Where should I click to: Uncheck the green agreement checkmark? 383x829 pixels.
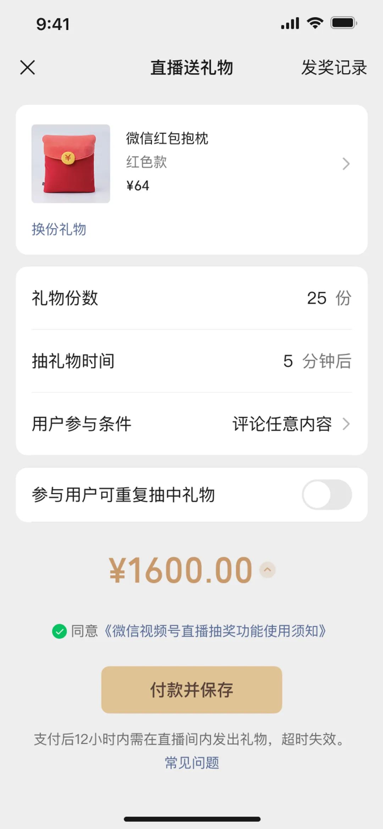(x=60, y=631)
